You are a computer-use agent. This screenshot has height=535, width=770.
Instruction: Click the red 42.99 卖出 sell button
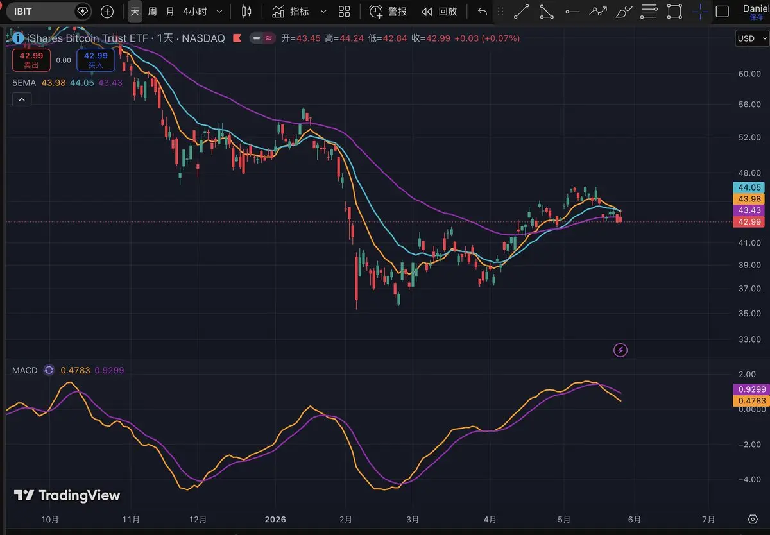(x=30, y=60)
